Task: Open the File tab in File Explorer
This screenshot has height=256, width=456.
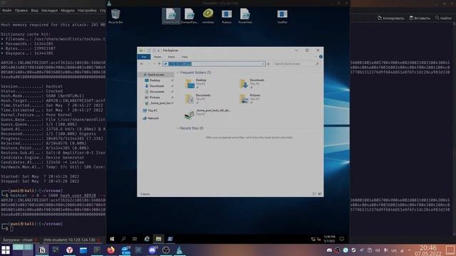Action: point(144,57)
